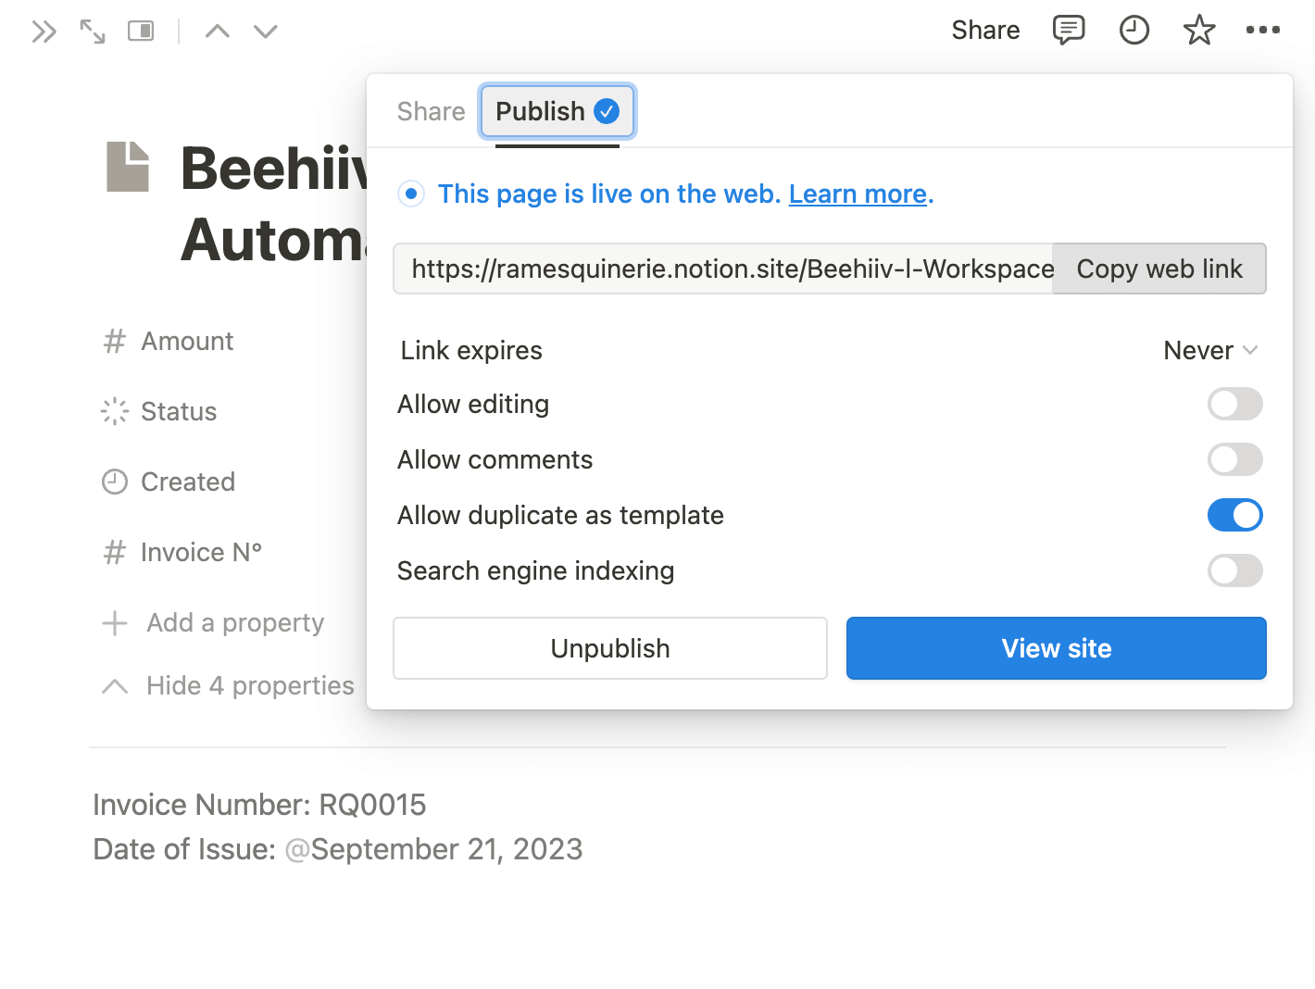Click the page document icon beside title
The width and height of the screenshot is (1315, 989).
point(128,167)
